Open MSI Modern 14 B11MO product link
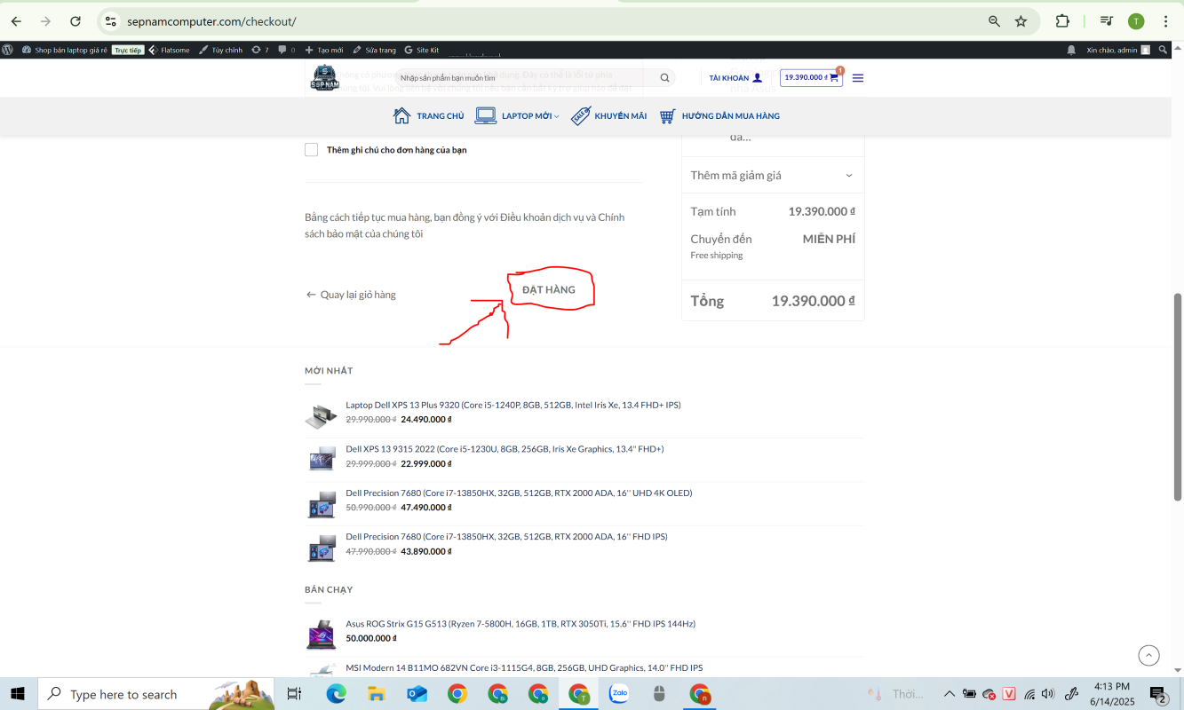The image size is (1184, 710). (524, 667)
